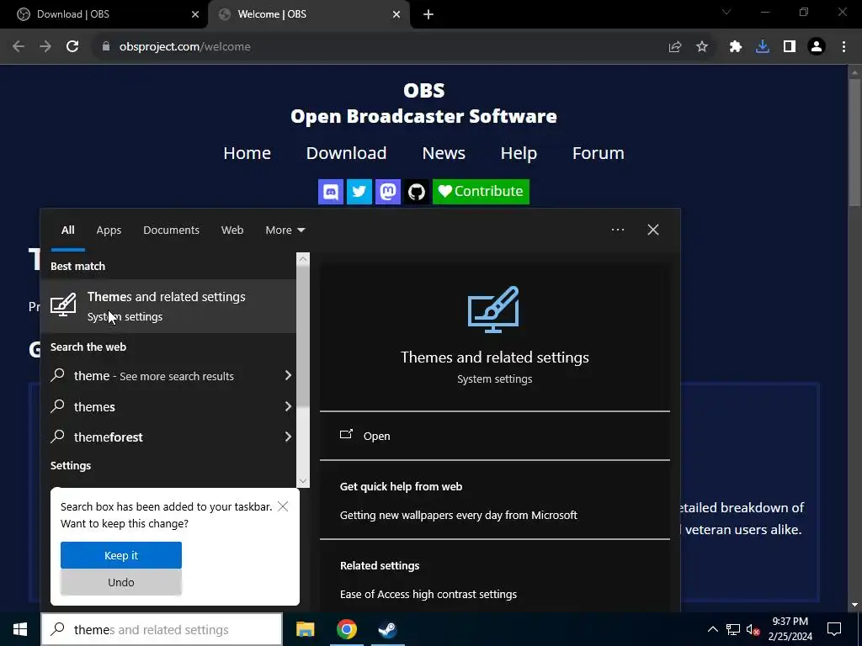862x646 pixels.
Task: Click the large Themes icon in preview
Action: (493, 310)
